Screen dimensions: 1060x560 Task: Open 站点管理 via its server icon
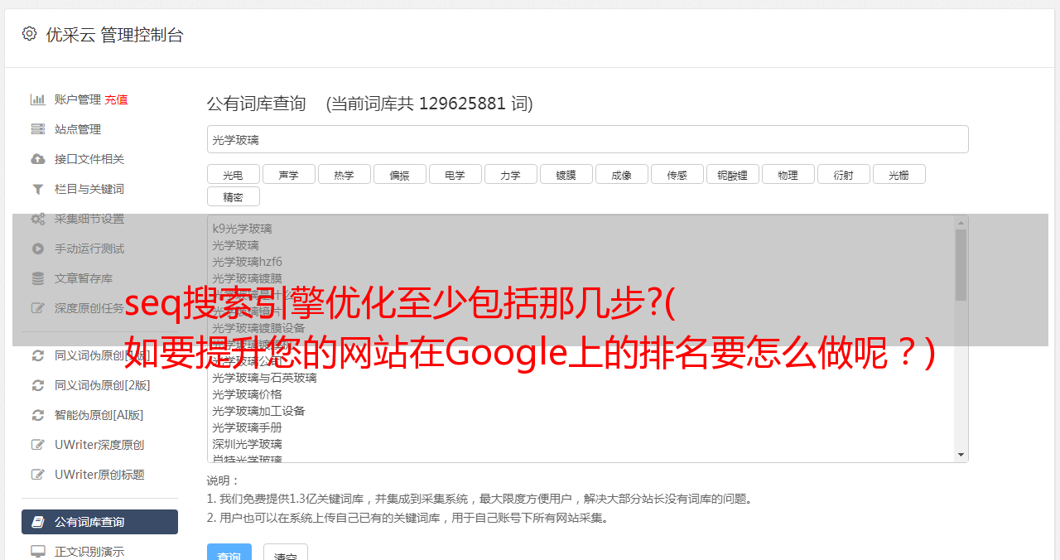click(x=38, y=129)
